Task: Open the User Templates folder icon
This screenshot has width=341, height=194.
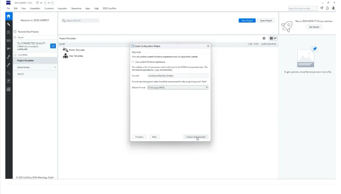Action: tap(65, 56)
